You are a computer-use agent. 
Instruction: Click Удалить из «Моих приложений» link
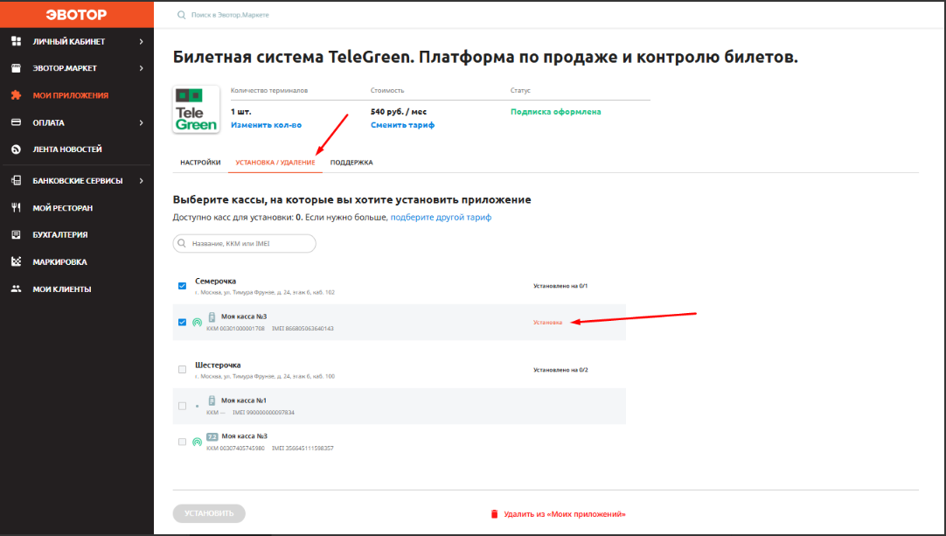[565, 514]
